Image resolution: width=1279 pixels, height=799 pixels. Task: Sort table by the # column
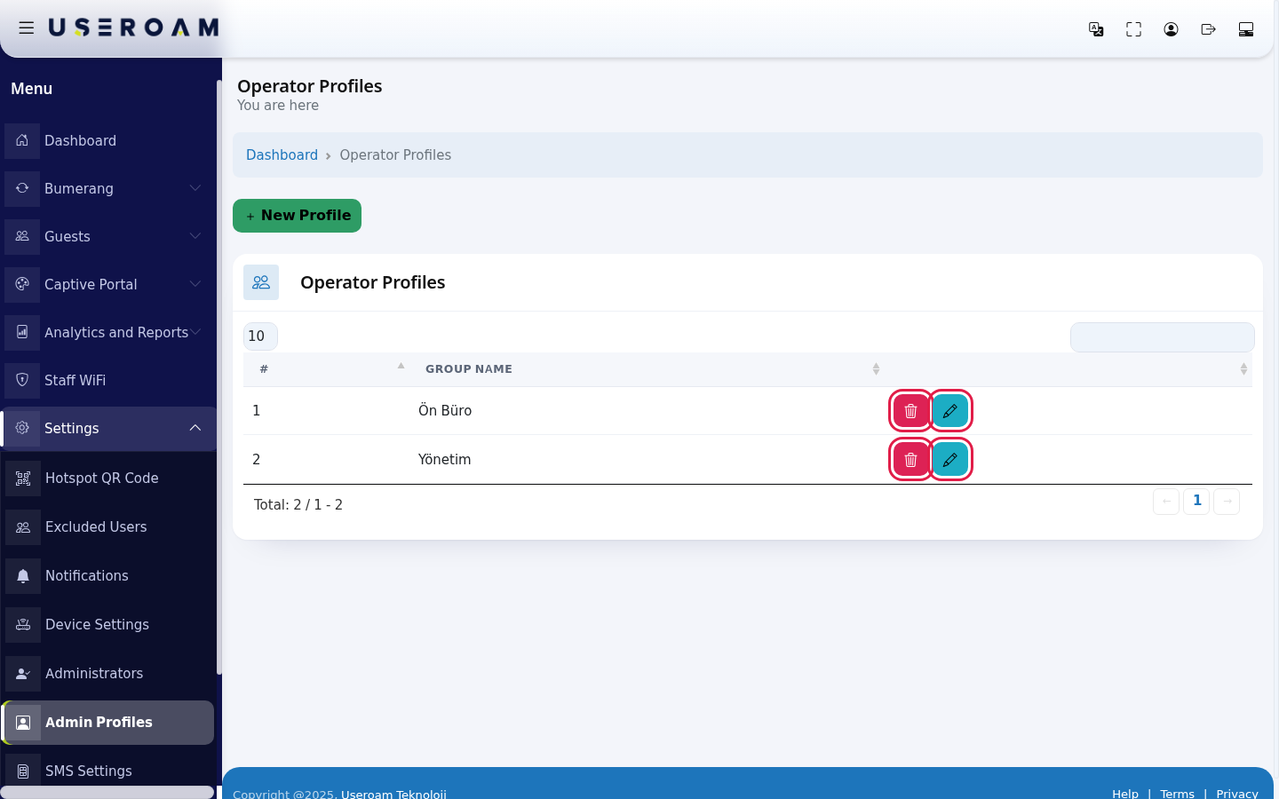pos(327,369)
